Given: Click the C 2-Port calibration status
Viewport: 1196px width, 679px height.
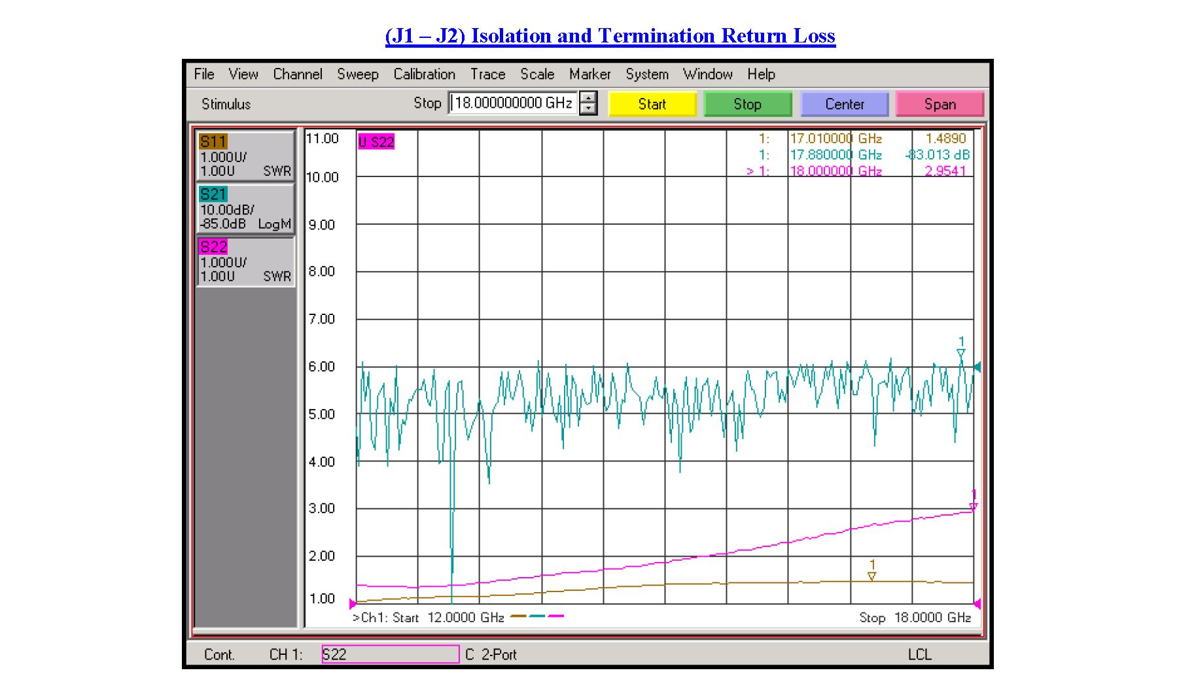Looking at the screenshot, I should click(x=491, y=654).
